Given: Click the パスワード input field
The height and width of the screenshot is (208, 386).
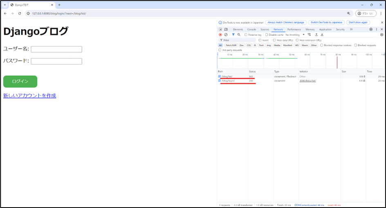Looking at the screenshot, I should coord(56,61).
